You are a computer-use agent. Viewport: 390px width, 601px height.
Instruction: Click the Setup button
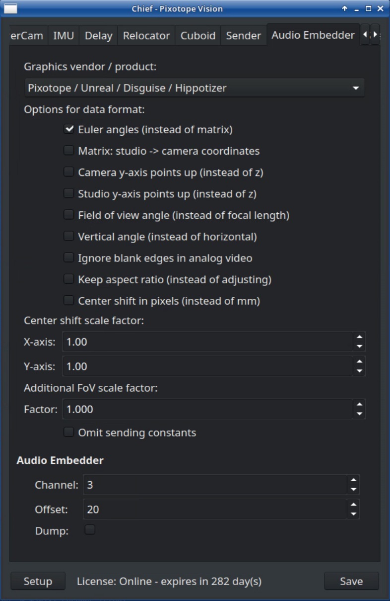(38, 581)
